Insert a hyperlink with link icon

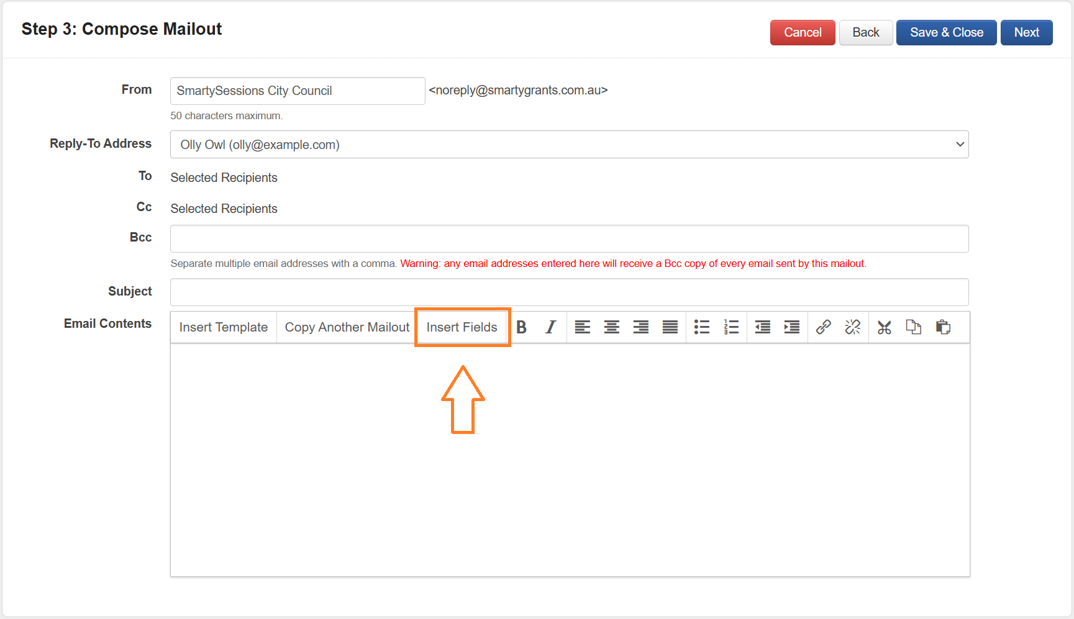[x=824, y=327]
